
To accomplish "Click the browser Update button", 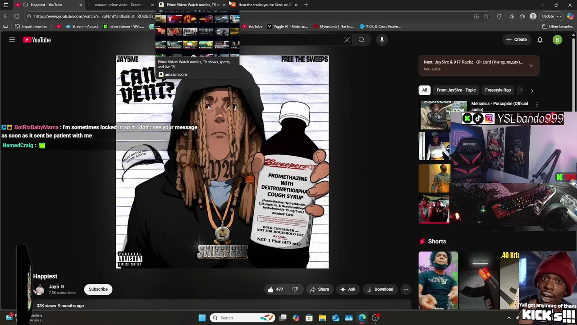I will tap(548, 16).
